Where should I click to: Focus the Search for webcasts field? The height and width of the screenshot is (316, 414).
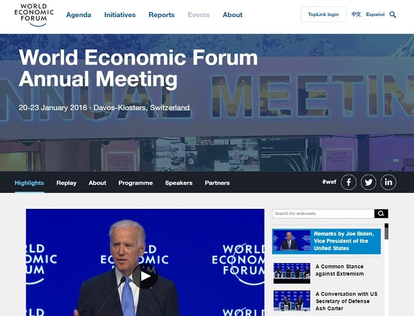click(x=323, y=214)
